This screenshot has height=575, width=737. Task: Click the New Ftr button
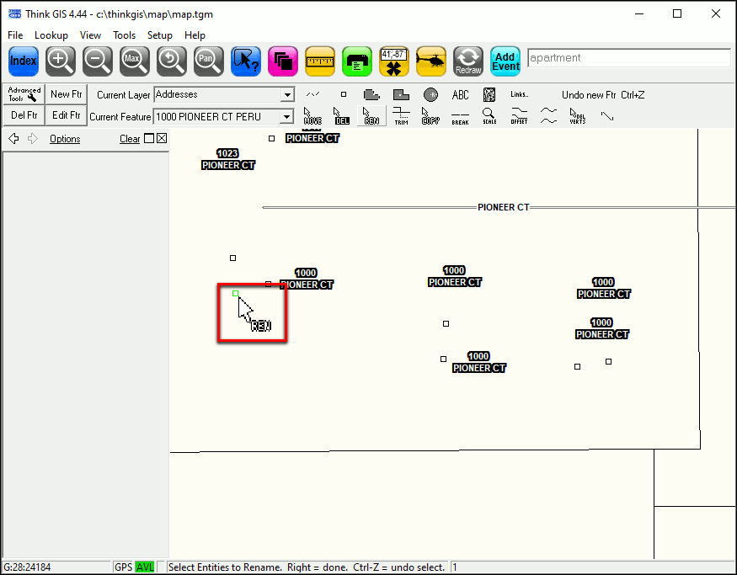tap(66, 94)
